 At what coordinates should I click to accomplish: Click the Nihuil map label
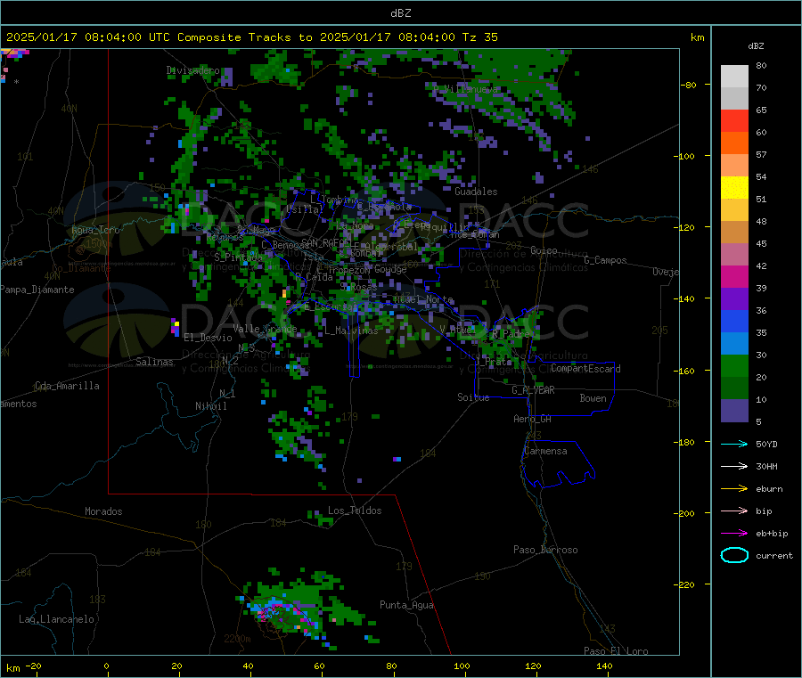click(x=211, y=406)
